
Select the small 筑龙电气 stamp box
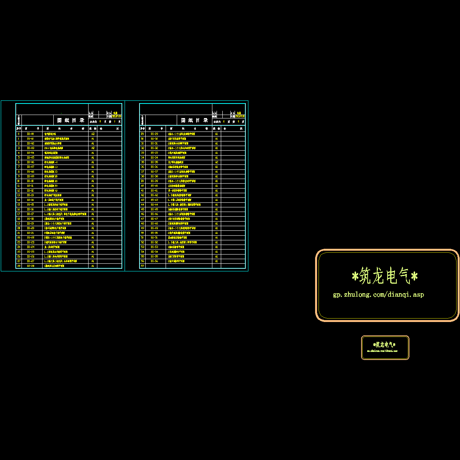[x=385, y=348]
